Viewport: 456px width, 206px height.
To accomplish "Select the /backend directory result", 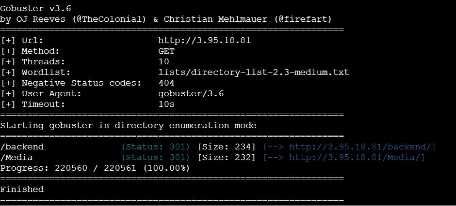I will coord(22,147).
